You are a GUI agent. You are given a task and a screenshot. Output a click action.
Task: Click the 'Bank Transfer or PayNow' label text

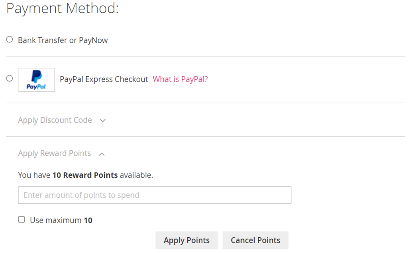point(63,40)
